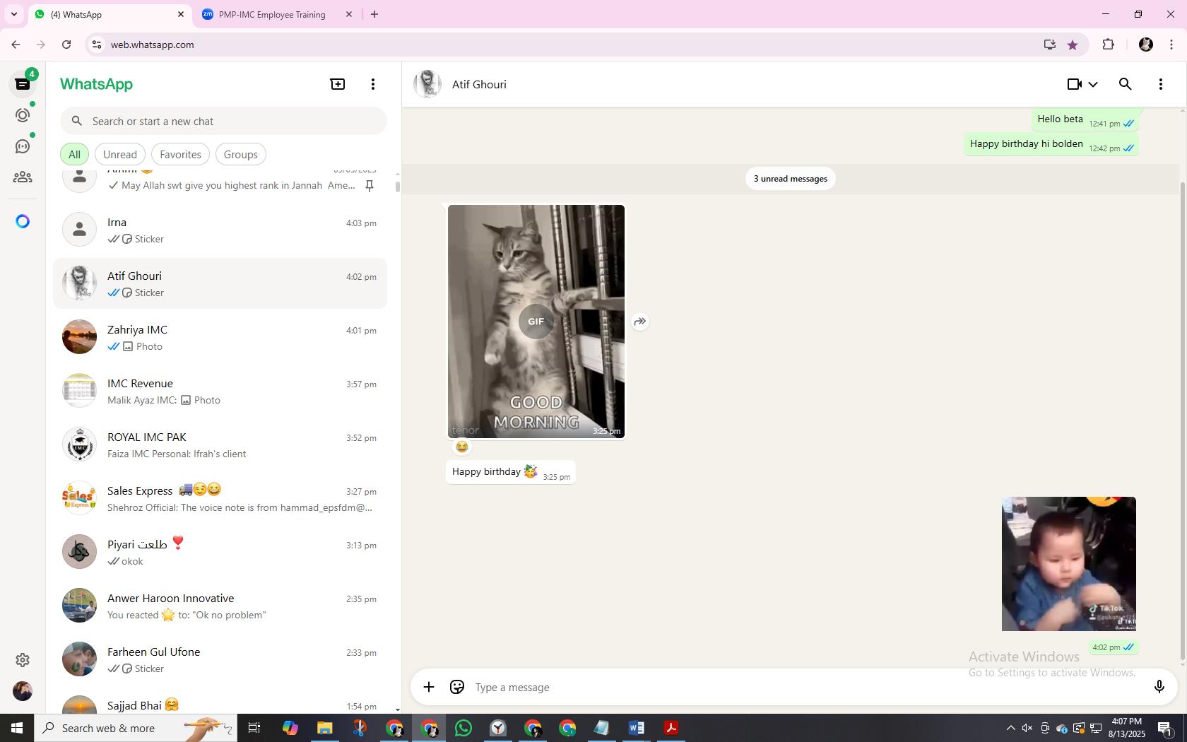The width and height of the screenshot is (1187, 742).
Task: Go back in browser history
Action: point(16,45)
